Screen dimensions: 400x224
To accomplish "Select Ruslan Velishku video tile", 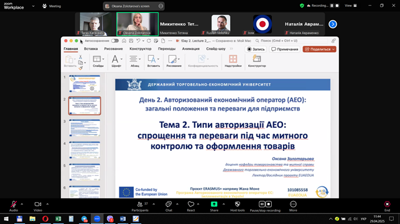I will (221, 24).
